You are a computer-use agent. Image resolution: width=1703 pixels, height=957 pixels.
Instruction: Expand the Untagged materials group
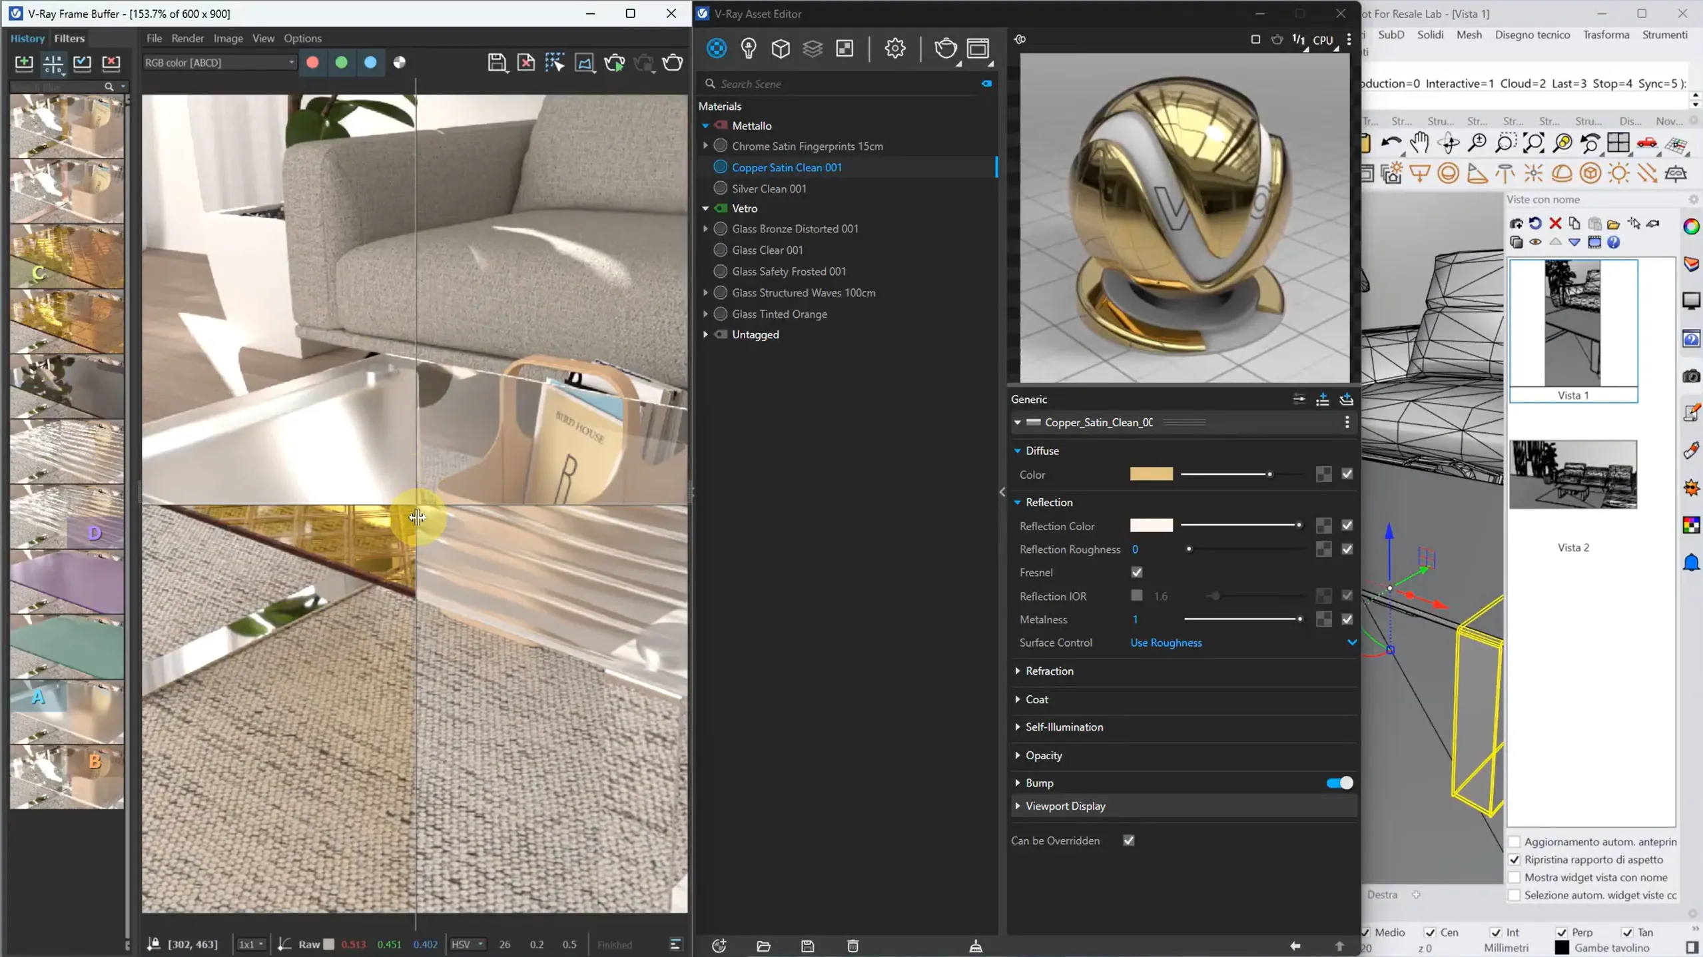click(x=705, y=334)
